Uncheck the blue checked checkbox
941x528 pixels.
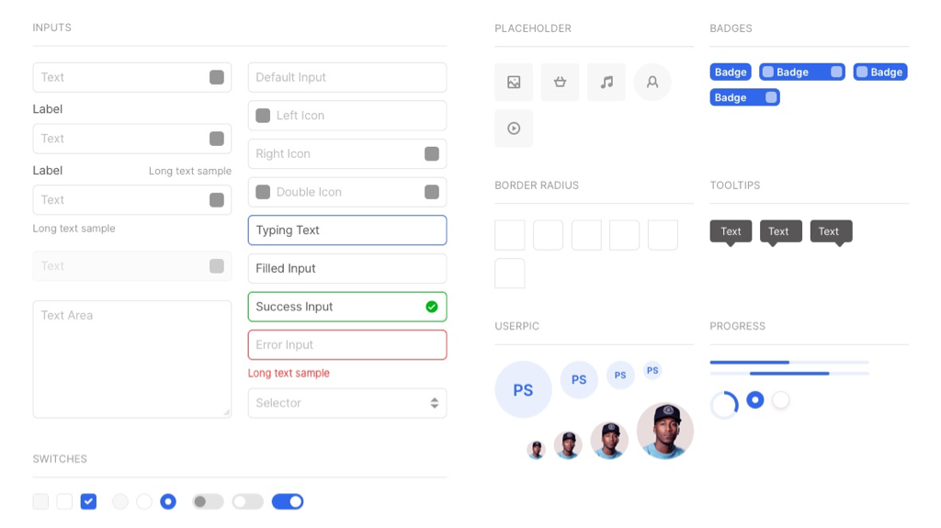click(88, 501)
